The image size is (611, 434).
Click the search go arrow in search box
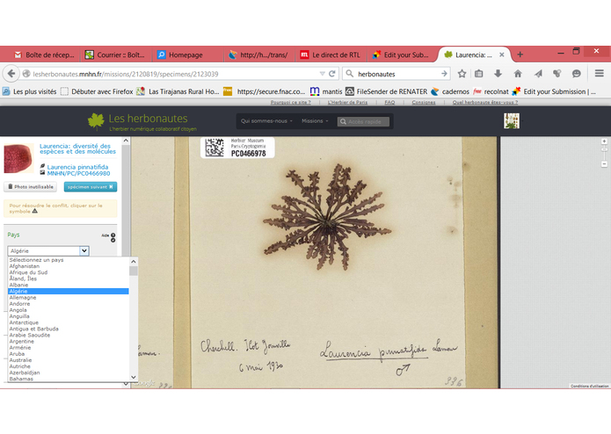point(444,74)
